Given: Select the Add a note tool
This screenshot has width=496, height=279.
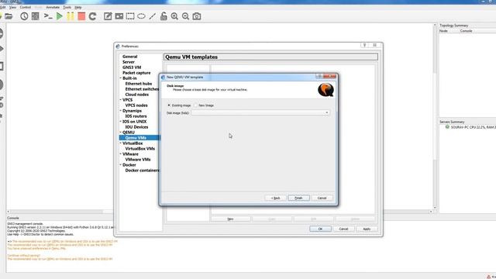Looking at the screenshot, I should click(x=108, y=16).
